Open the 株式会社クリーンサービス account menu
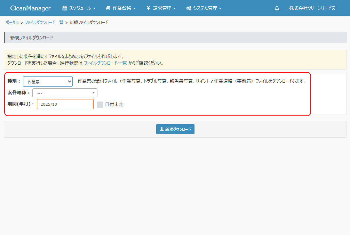 coord(312,8)
